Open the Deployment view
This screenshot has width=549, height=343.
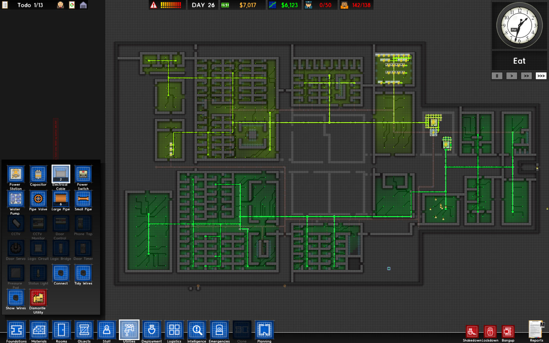pos(152,330)
